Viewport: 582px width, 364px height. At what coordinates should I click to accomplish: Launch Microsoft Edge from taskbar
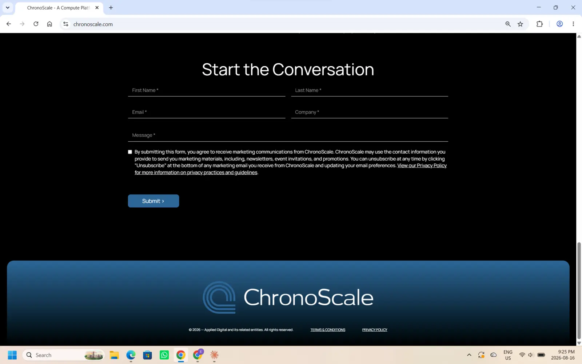tap(131, 355)
